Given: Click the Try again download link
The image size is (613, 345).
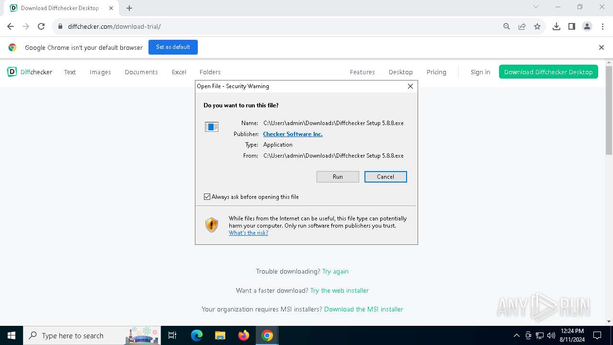Looking at the screenshot, I should coord(335,271).
